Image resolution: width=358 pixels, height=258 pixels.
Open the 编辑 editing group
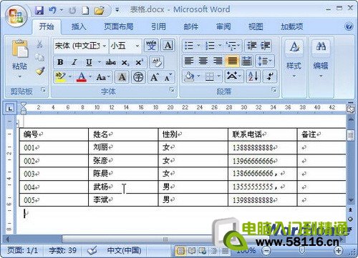(x=321, y=59)
